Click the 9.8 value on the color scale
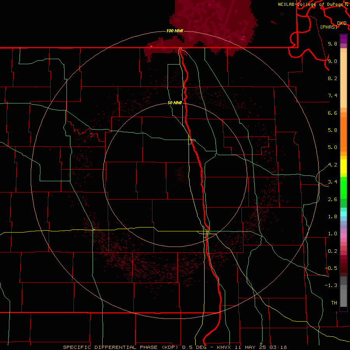350x350 pixels. (x=332, y=44)
